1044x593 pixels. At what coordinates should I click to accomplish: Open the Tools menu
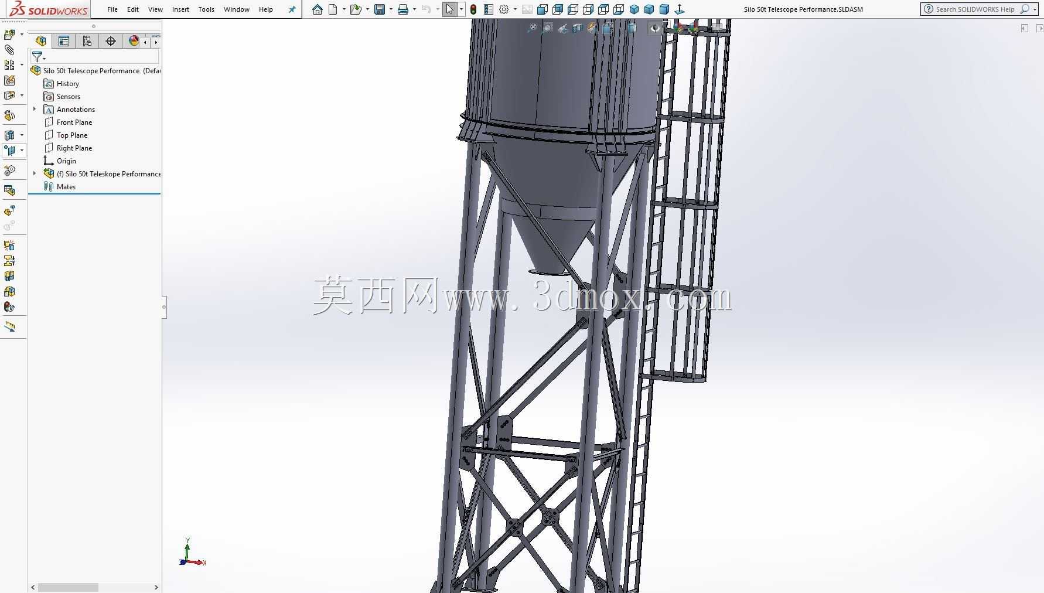[x=206, y=9]
